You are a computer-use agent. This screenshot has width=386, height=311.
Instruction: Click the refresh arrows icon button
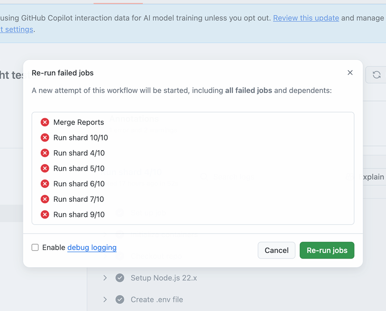point(376,74)
